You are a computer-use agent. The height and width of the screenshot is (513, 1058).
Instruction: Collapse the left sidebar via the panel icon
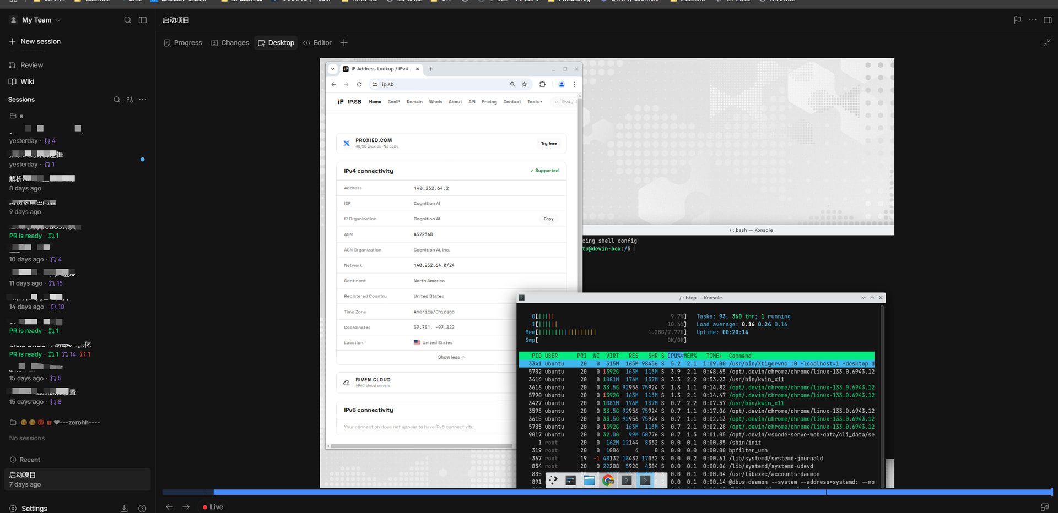point(143,20)
